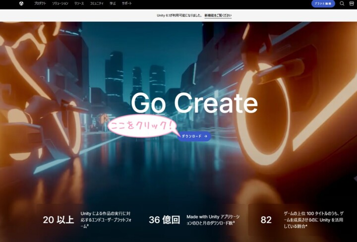The width and height of the screenshot is (357, 242).
Task: Click the '82' statistic number
Action: tap(266, 220)
